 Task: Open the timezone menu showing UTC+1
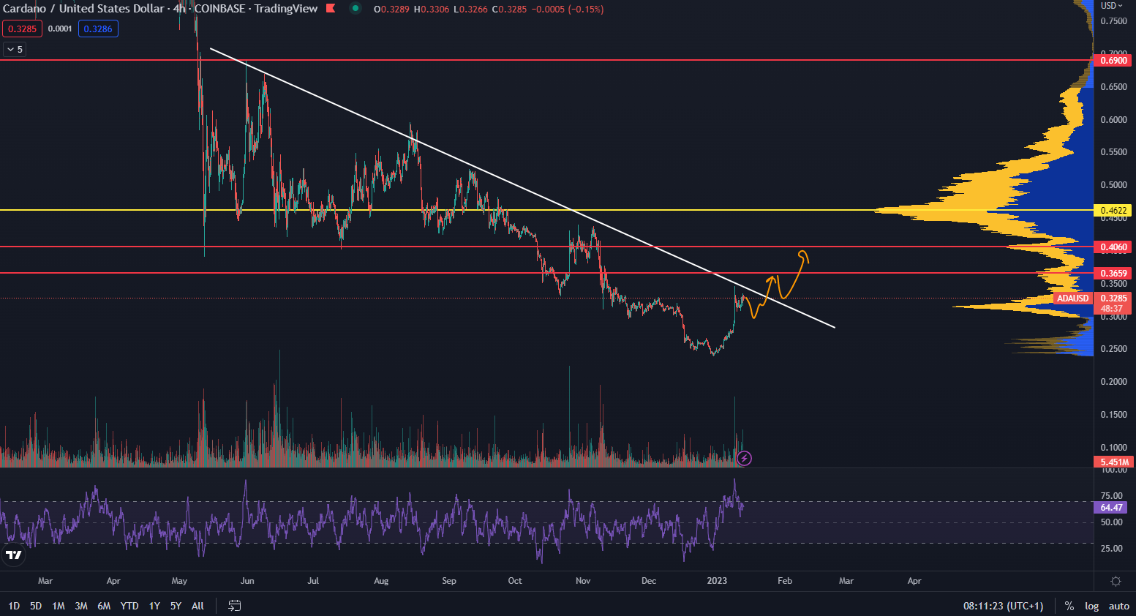1003,606
